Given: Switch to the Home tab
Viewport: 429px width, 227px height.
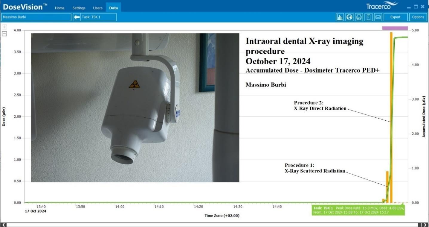Looking at the screenshot, I should click(x=60, y=8).
